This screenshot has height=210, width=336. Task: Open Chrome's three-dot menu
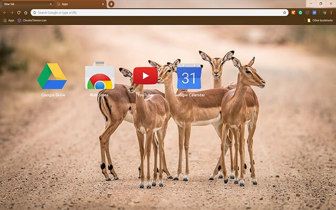click(x=331, y=13)
